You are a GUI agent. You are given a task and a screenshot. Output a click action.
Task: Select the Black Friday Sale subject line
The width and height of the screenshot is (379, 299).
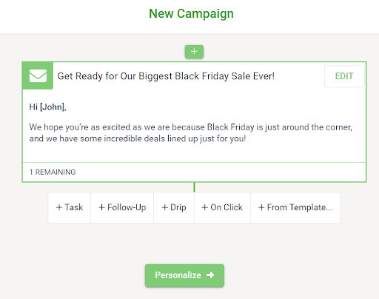[166, 76]
